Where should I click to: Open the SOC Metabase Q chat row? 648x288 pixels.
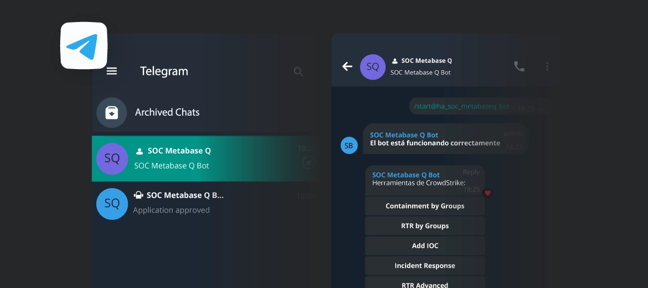tap(205, 158)
